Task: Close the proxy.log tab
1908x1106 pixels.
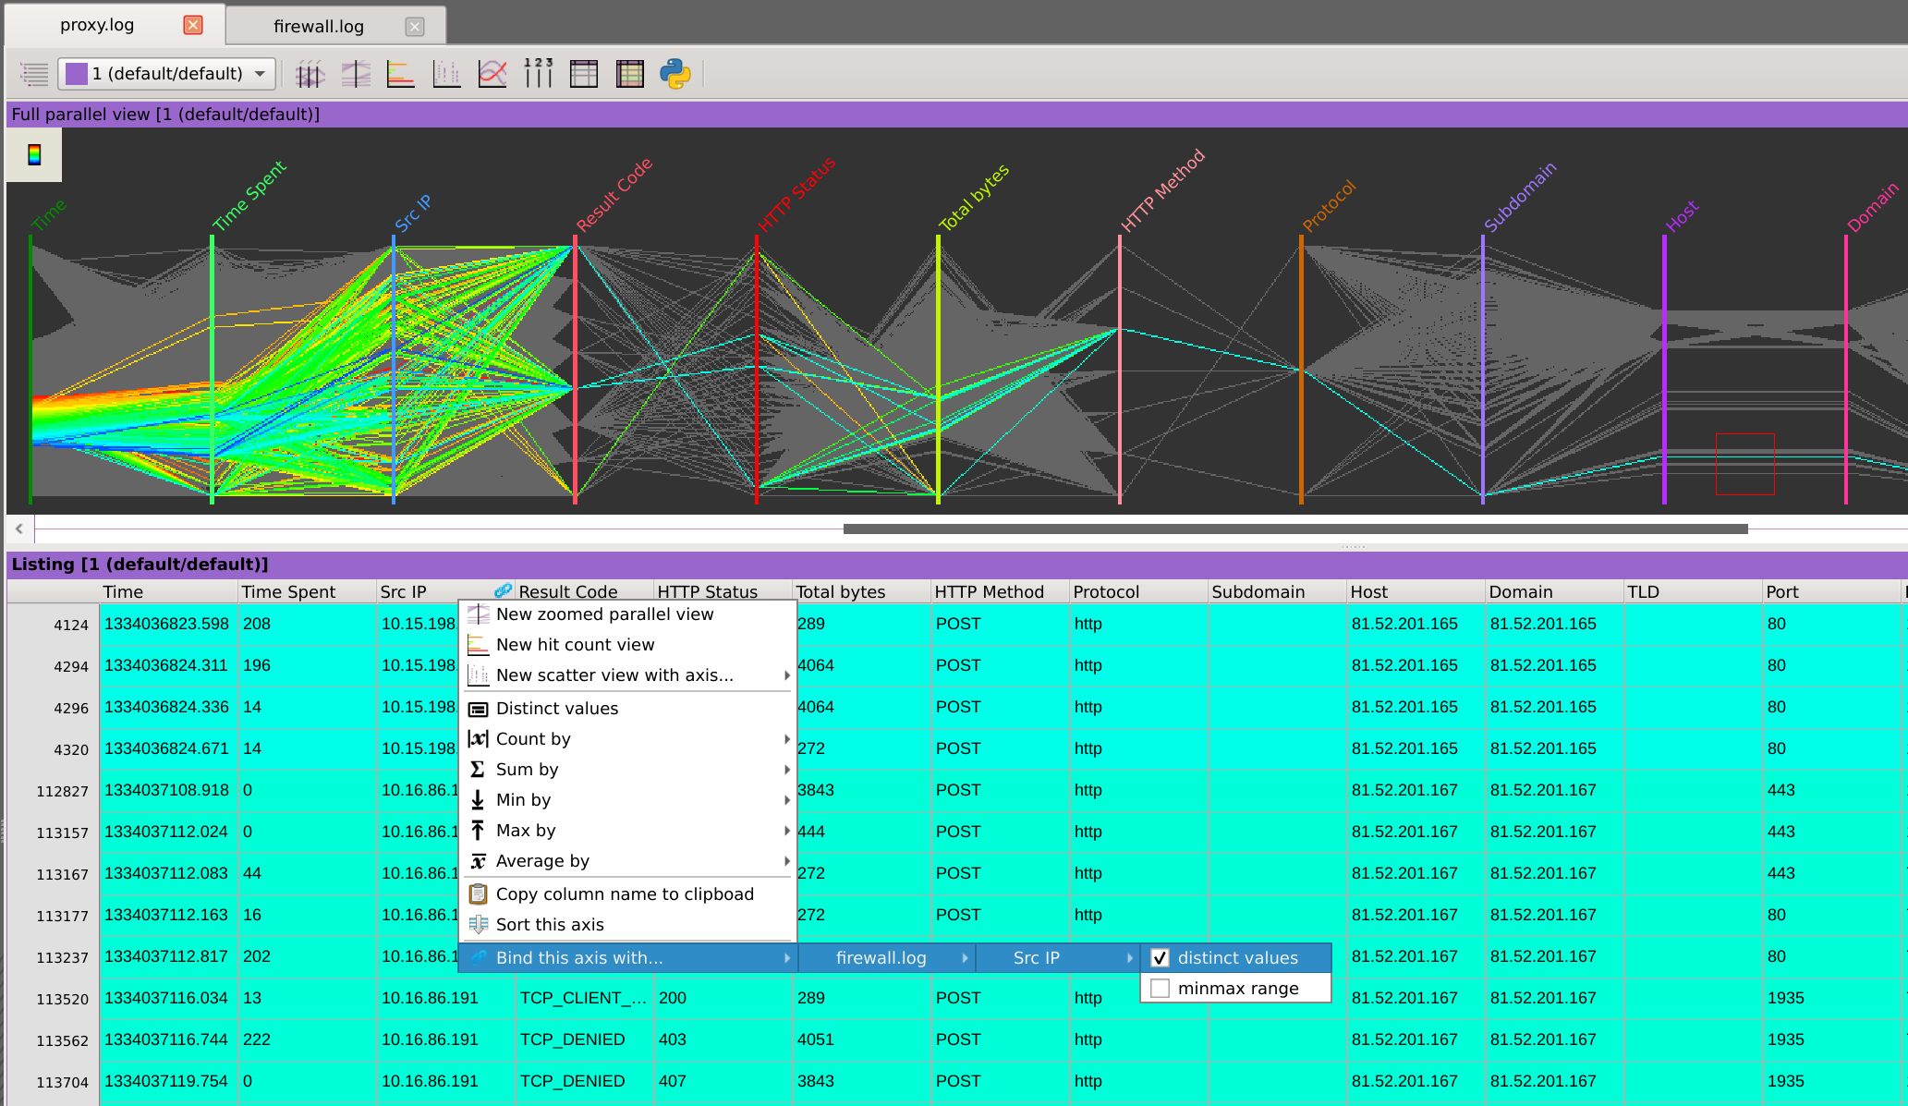Action: [x=193, y=25]
